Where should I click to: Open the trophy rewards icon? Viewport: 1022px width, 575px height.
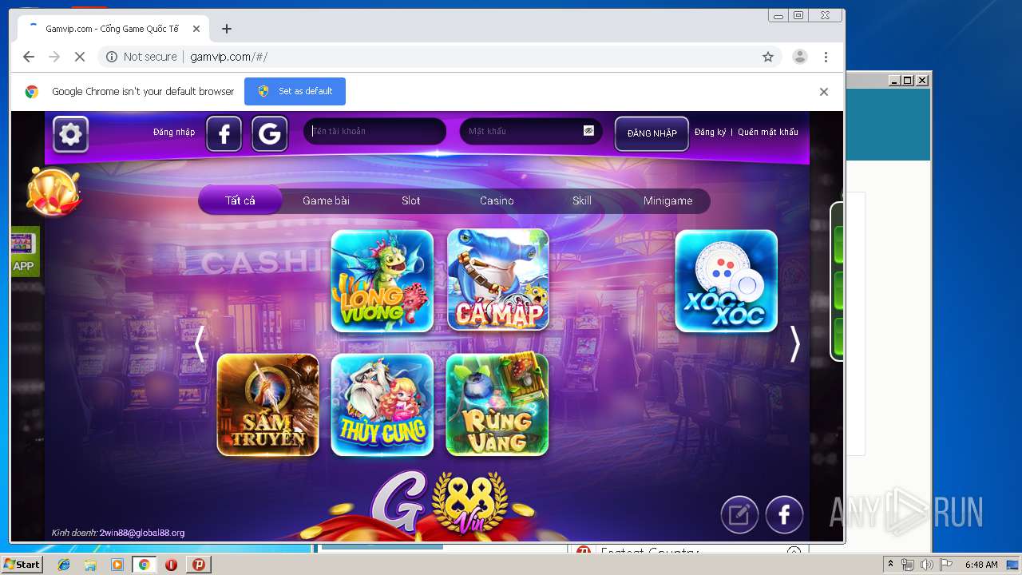(x=53, y=192)
